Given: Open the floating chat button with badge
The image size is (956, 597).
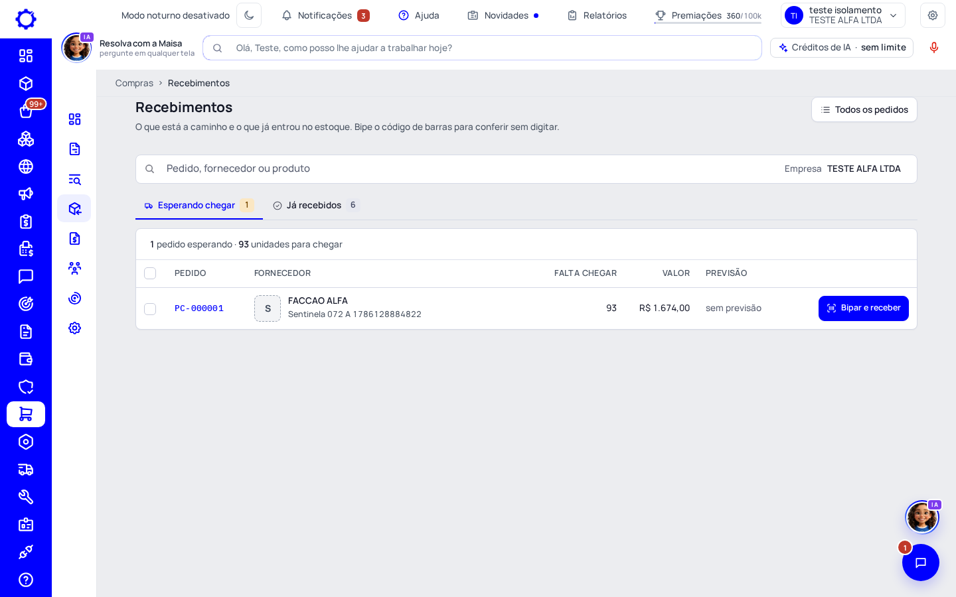Looking at the screenshot, I should pos(921,563).
